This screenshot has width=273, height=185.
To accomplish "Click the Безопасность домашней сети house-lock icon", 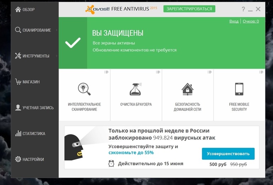I will coord(188,89).
